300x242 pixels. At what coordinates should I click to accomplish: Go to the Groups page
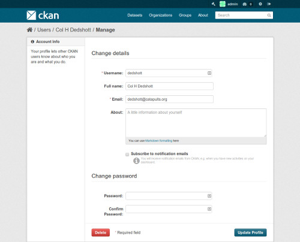coord(185,15)
